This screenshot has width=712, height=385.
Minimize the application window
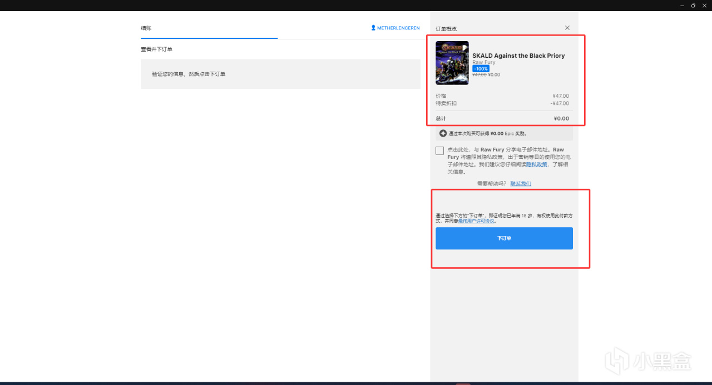pyautogui.click(x=683, y=6)
